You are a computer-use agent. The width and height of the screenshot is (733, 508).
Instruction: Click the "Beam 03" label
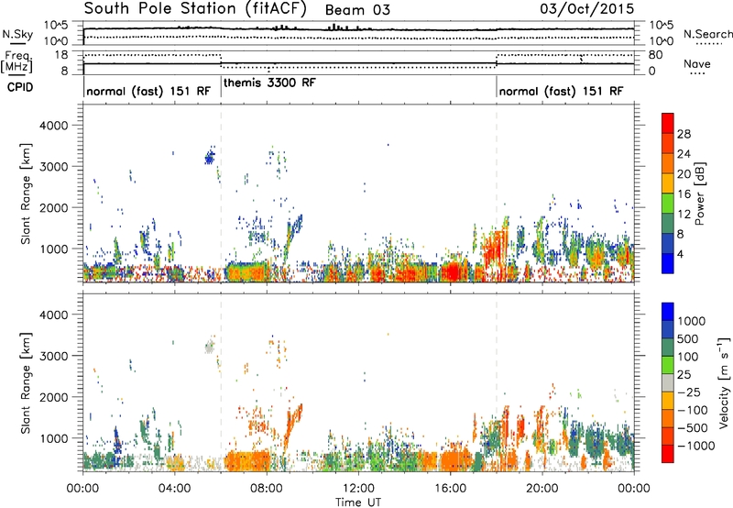[357, 10]
